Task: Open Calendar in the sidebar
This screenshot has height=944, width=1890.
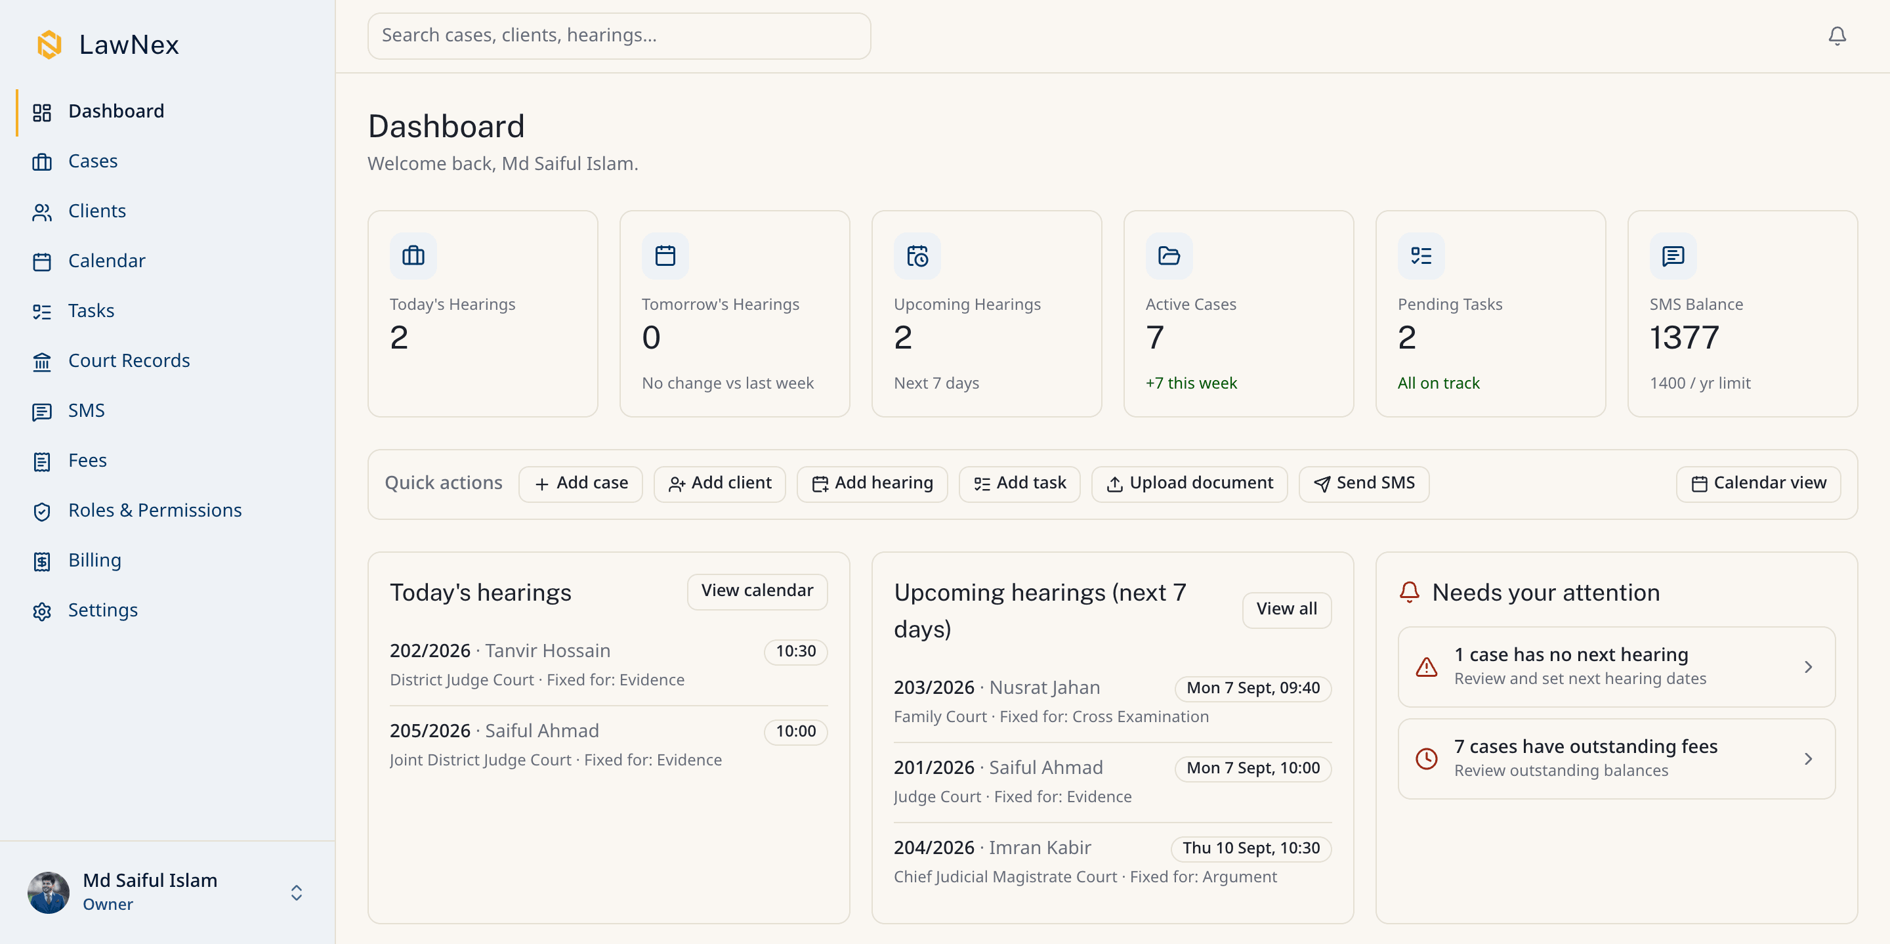Action: tap(168, 261)
